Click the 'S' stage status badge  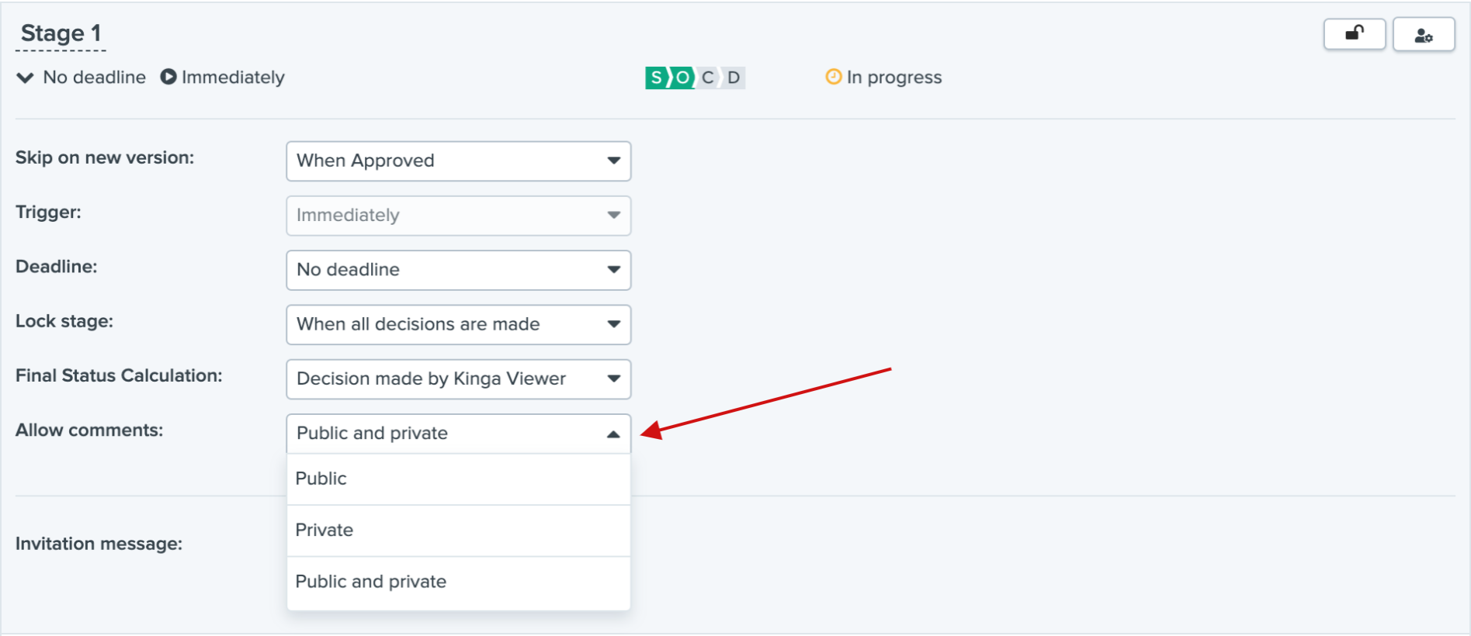(657, 78)
